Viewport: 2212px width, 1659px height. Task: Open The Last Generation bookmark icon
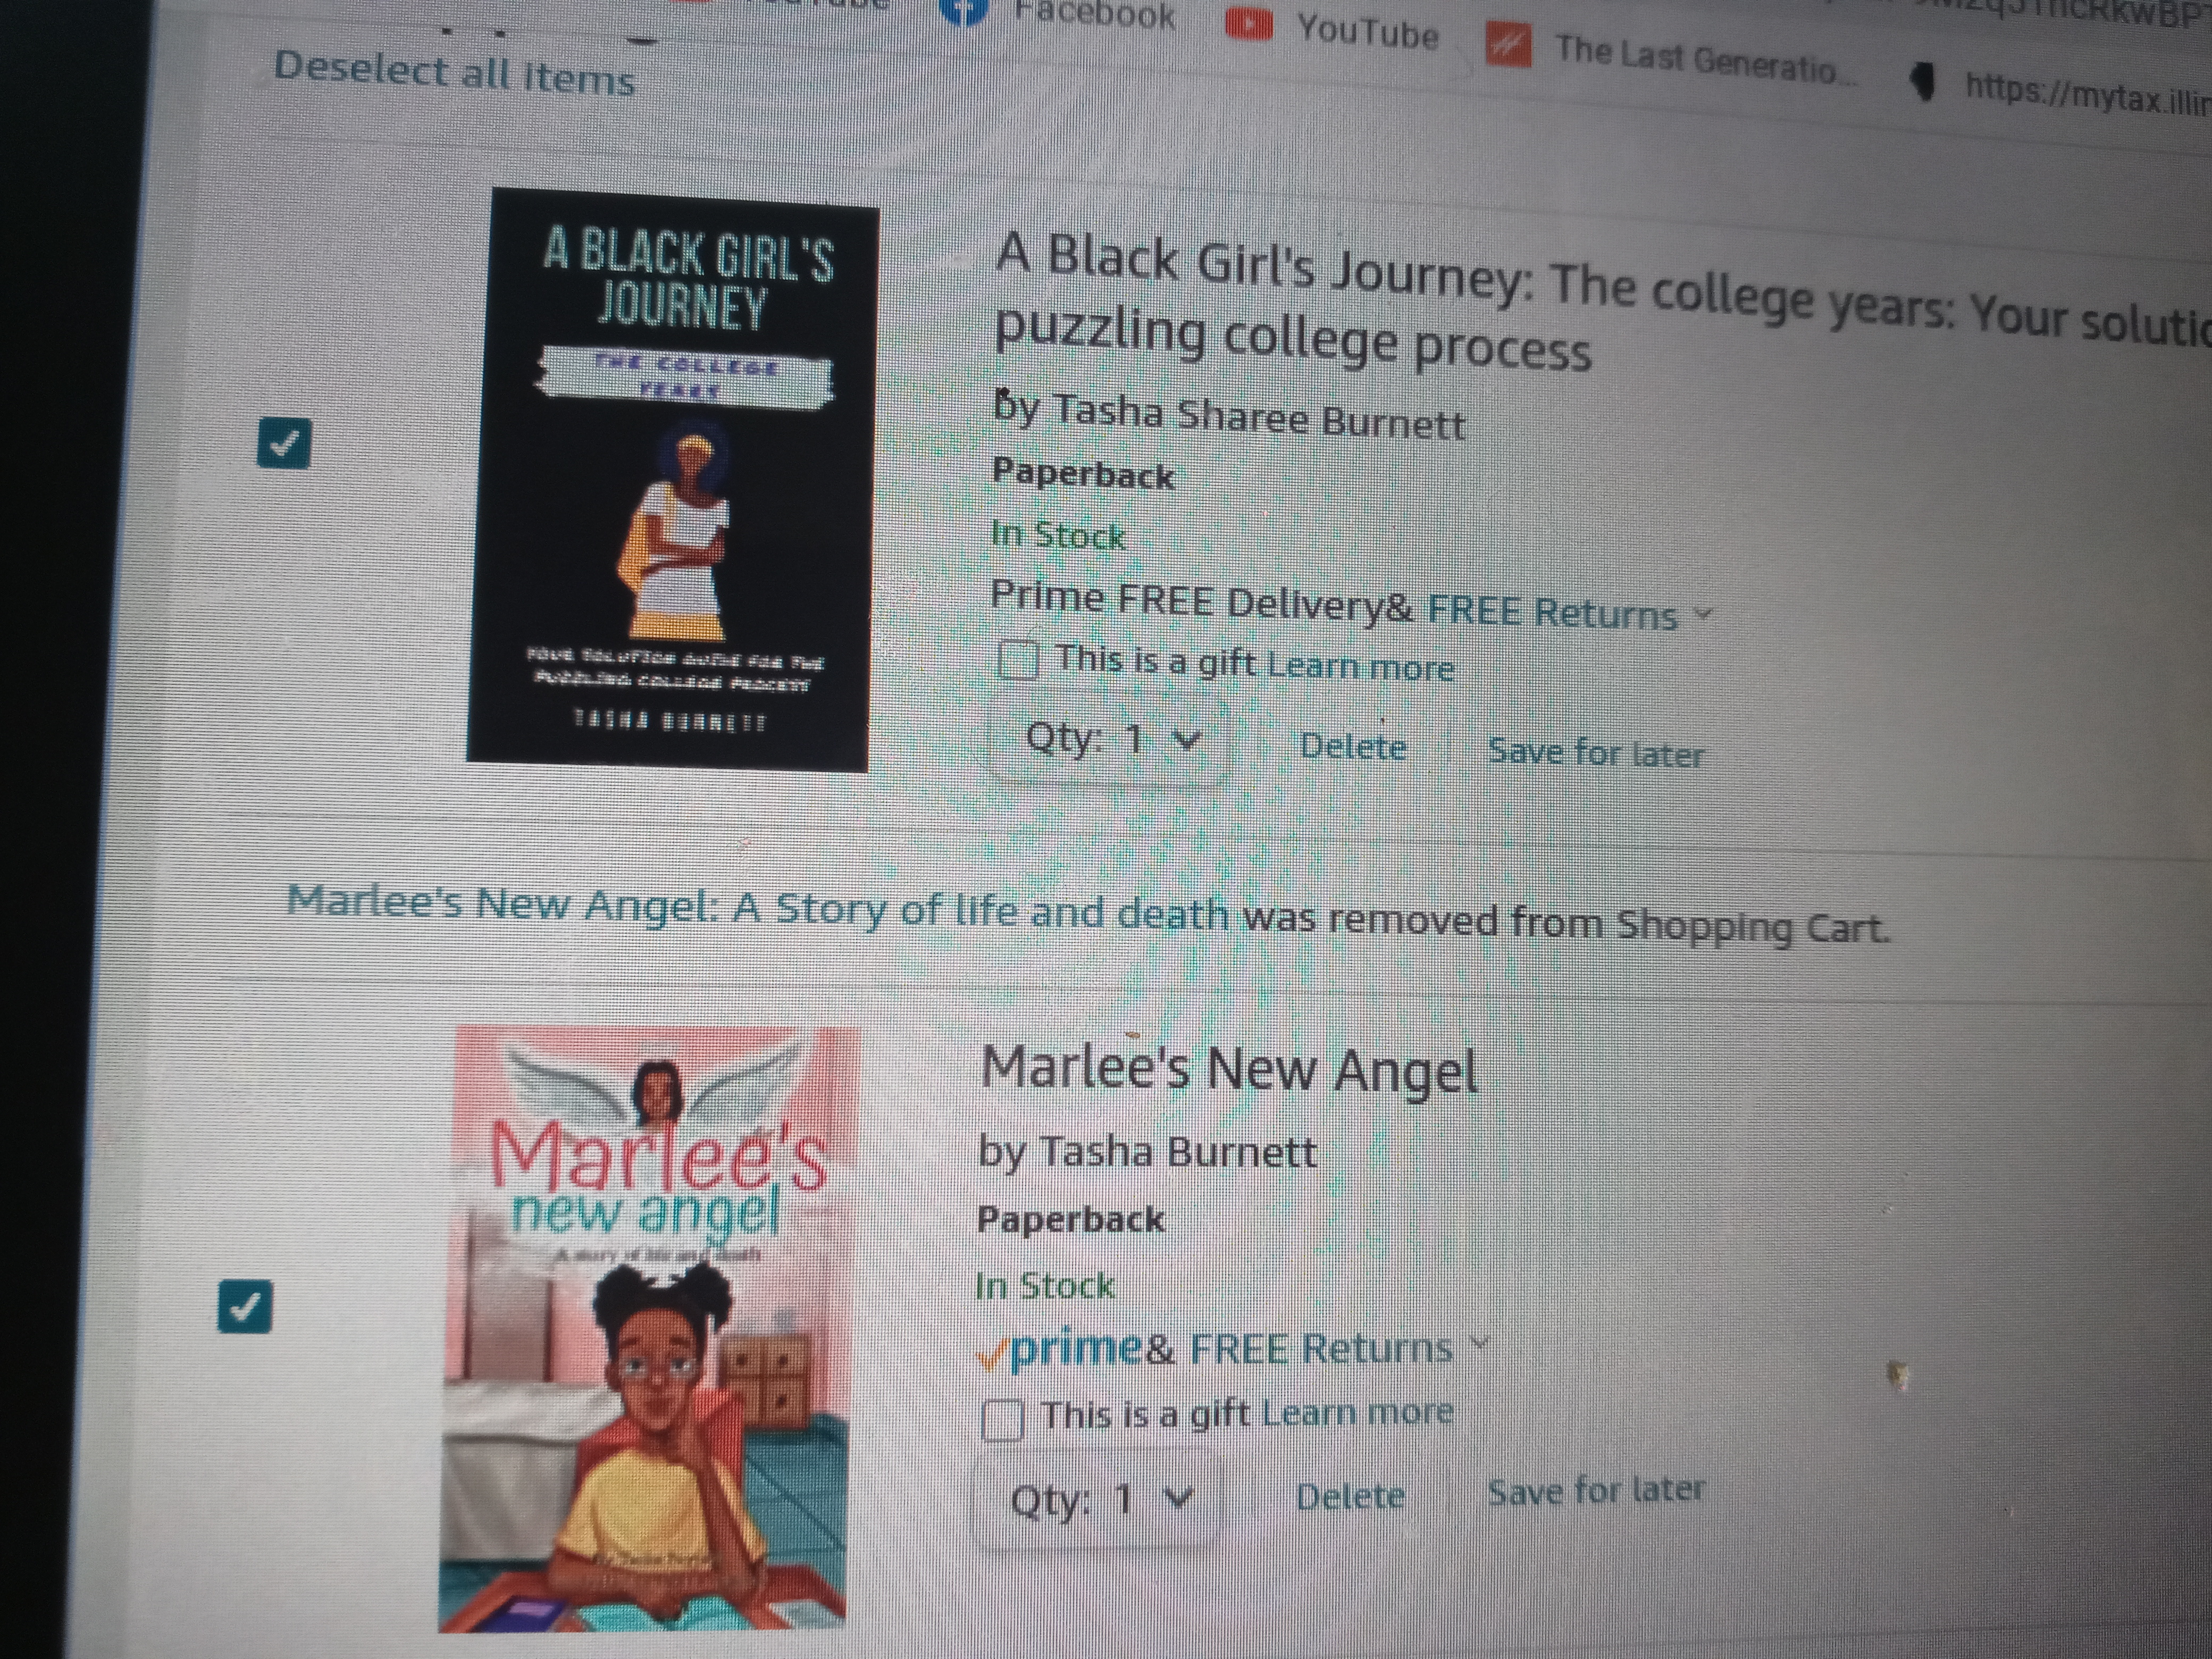tap(1508, 45)
